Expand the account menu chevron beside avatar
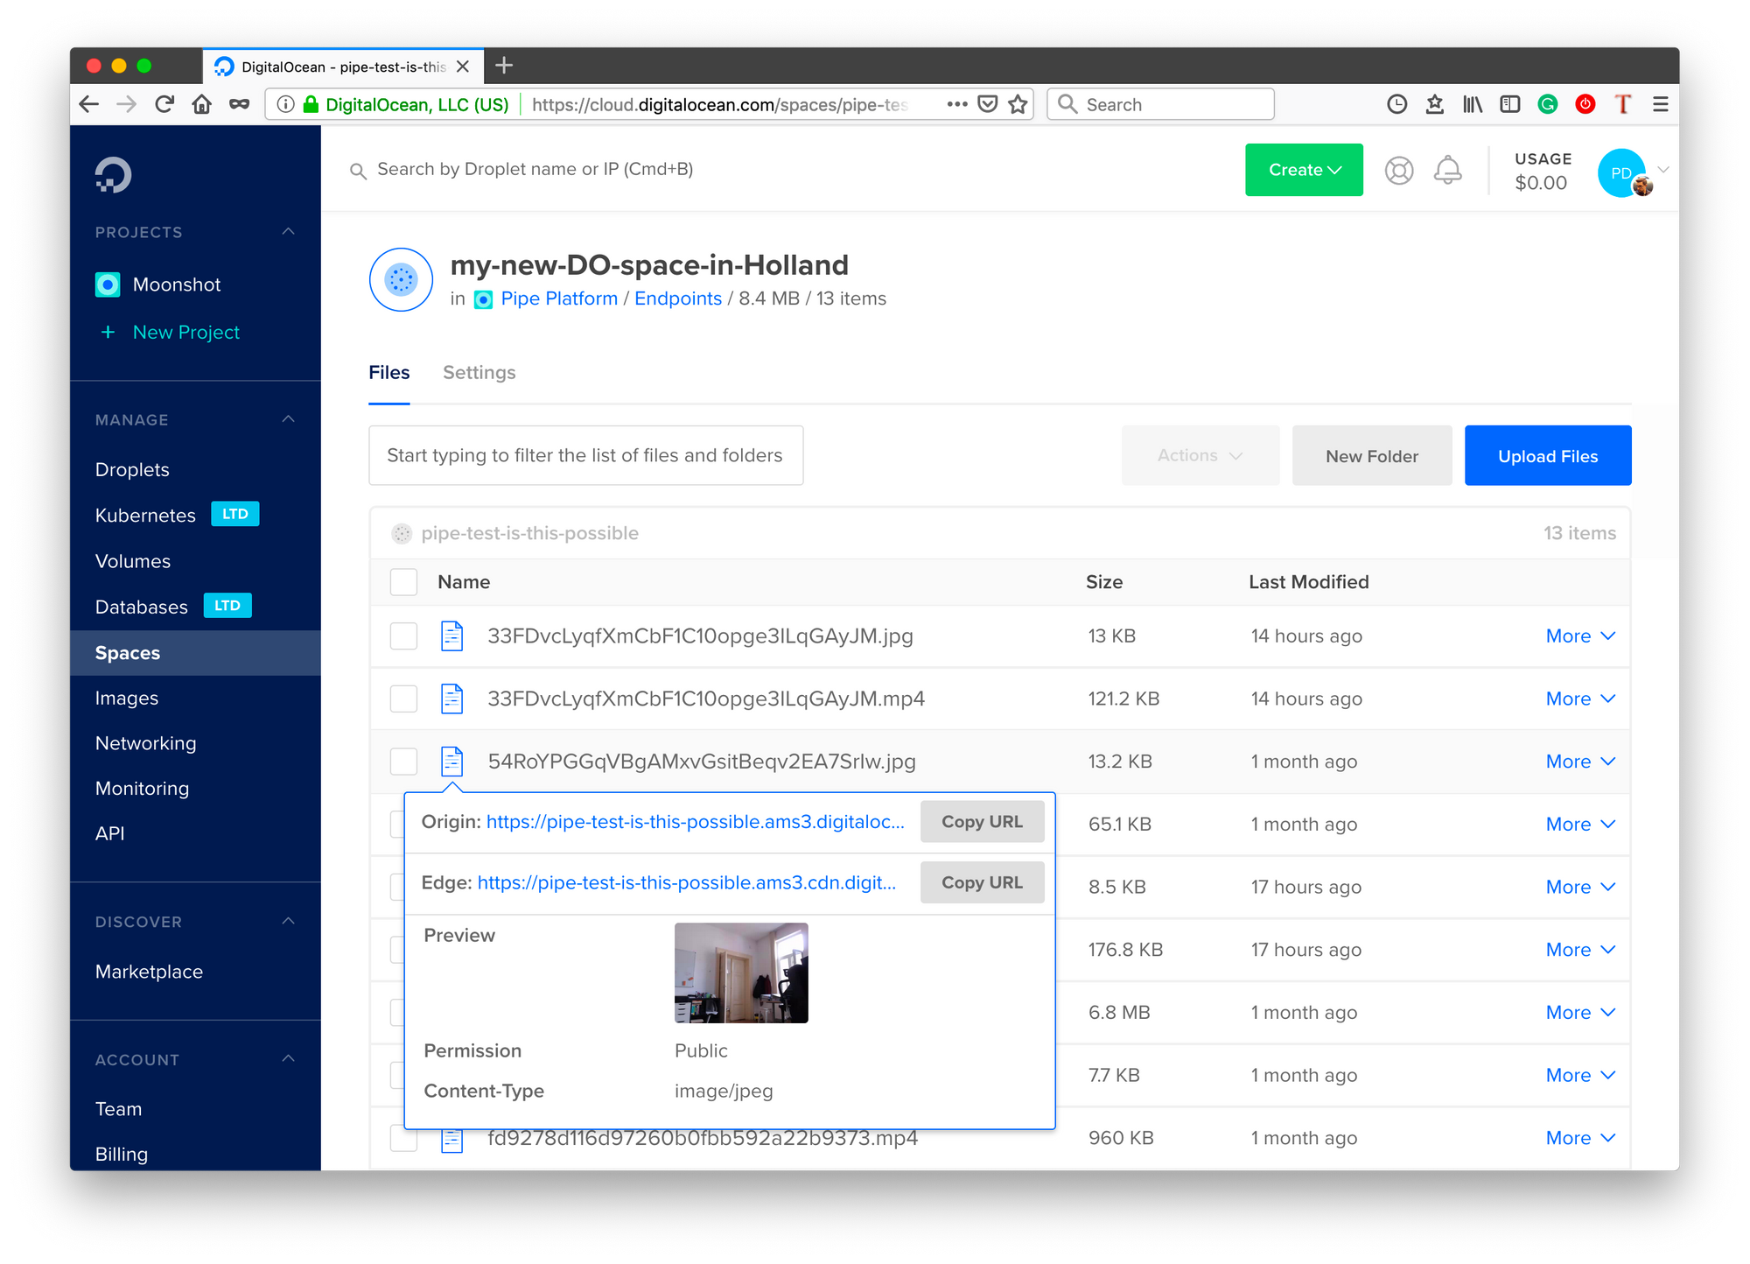 tap(1663, 169)
